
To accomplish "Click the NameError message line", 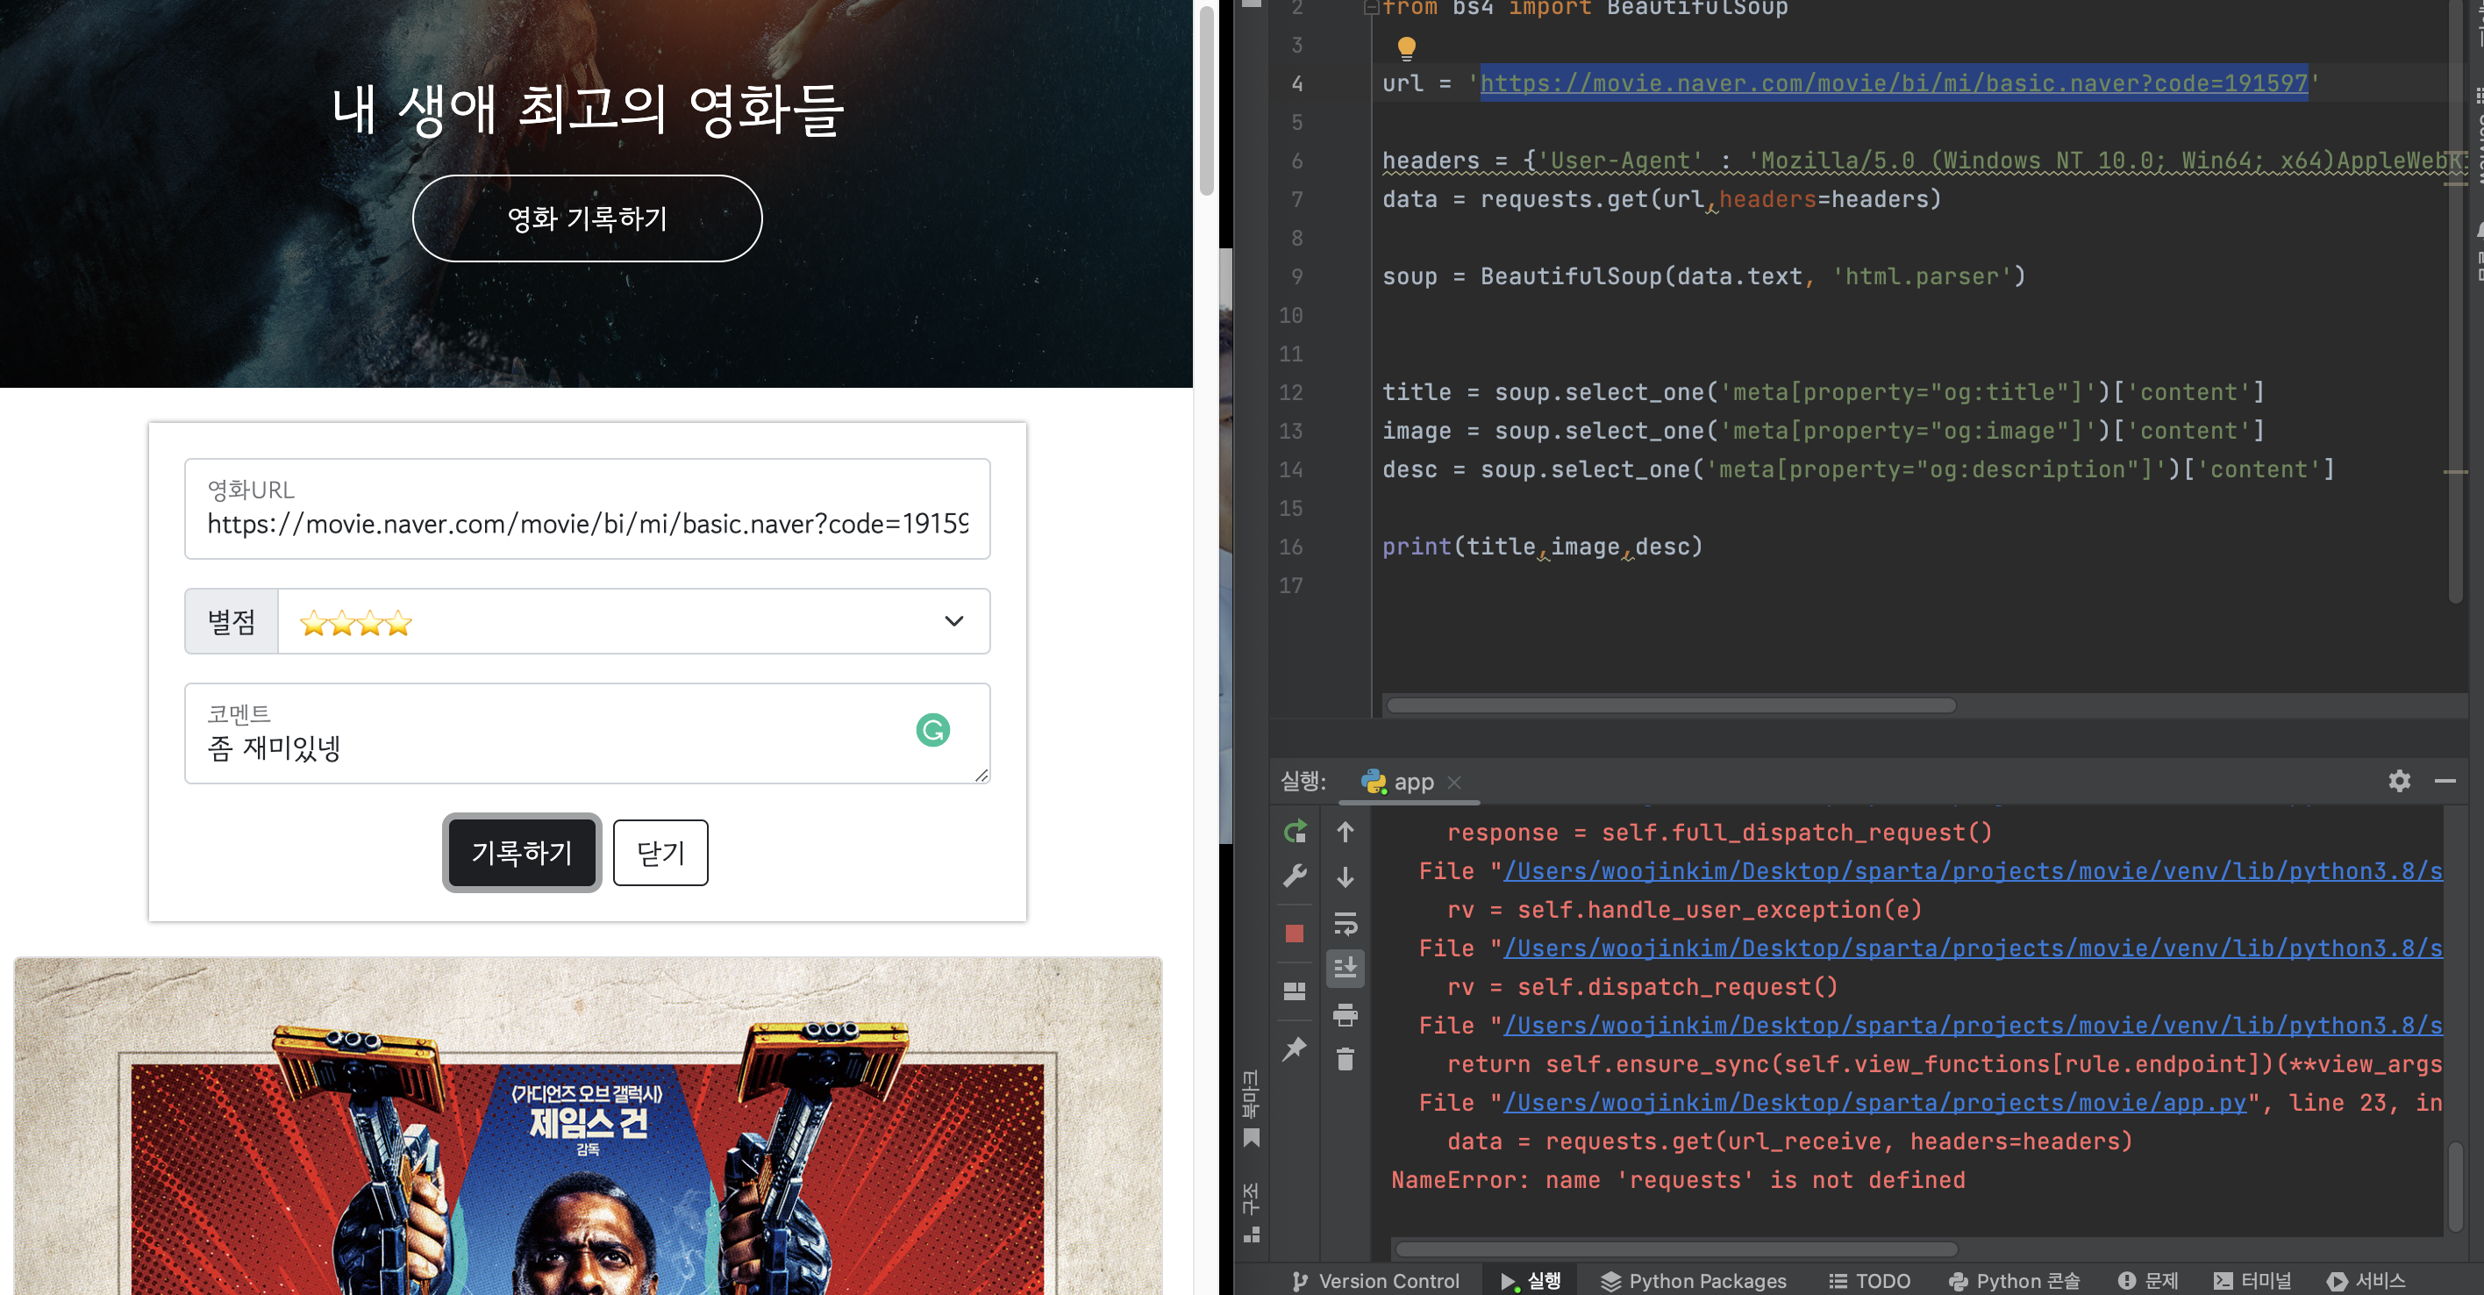I will pos(1678,1179).
